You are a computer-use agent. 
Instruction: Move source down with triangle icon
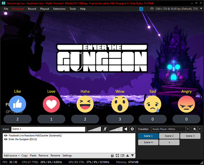pyautogui.click(x=132, y=156)
